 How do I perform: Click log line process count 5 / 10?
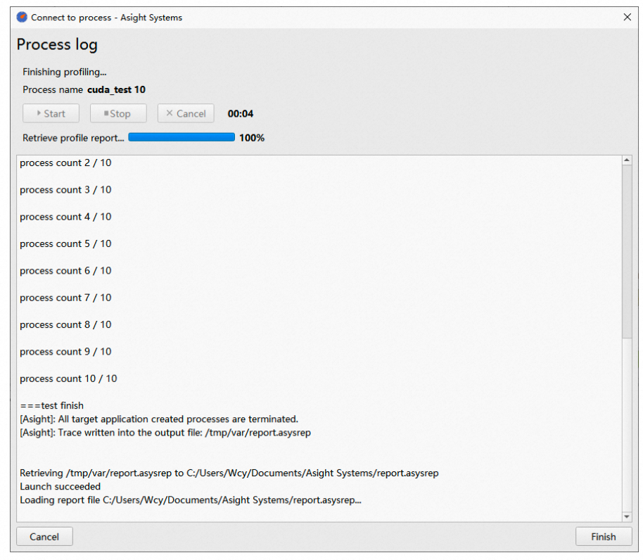[x=65, y=244]
